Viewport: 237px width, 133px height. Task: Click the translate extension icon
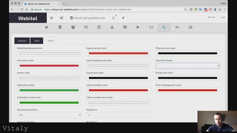[x=201, y=9]
